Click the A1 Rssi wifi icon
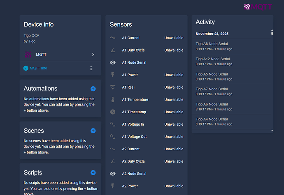284x195 pixels. click(x=113, y=87)
